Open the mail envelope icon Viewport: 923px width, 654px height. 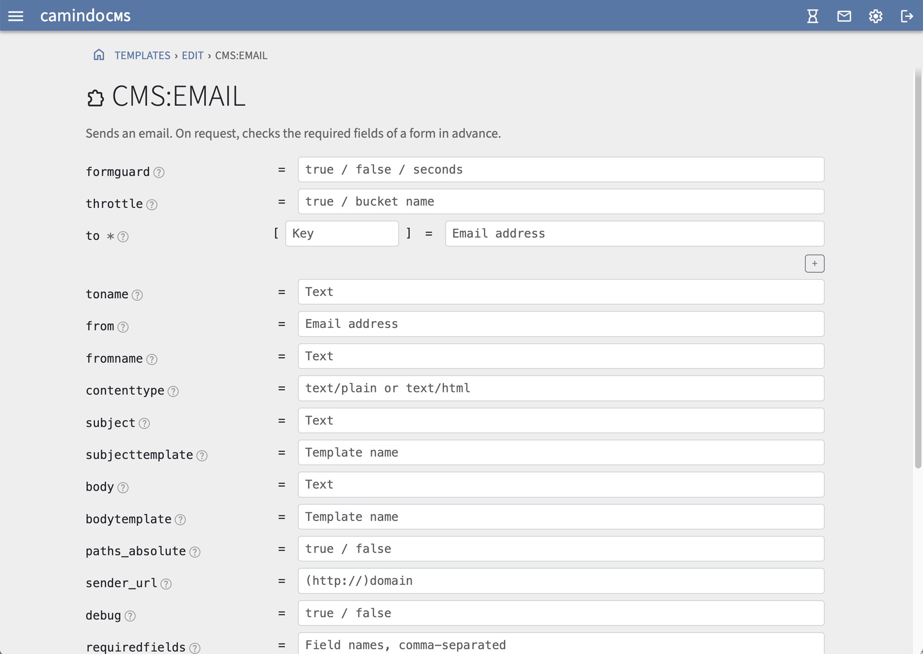coord(844,16)
